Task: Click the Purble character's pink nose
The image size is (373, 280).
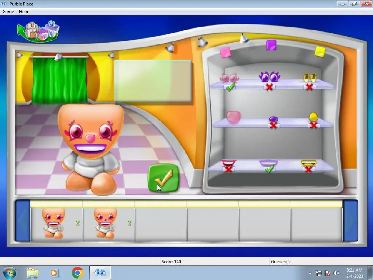Action: pos(90,138)
